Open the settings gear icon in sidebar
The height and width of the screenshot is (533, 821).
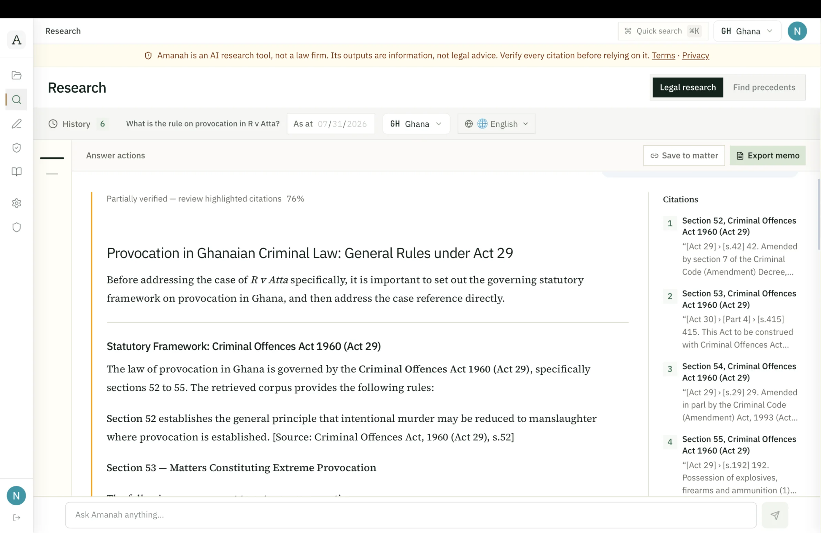click(16, 203)
